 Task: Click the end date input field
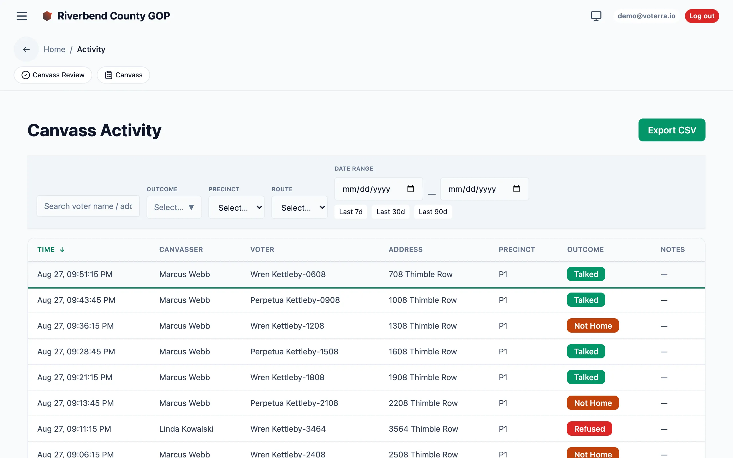click(485, 189)
